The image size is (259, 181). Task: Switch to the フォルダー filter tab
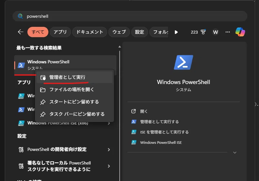pos(159,32)
